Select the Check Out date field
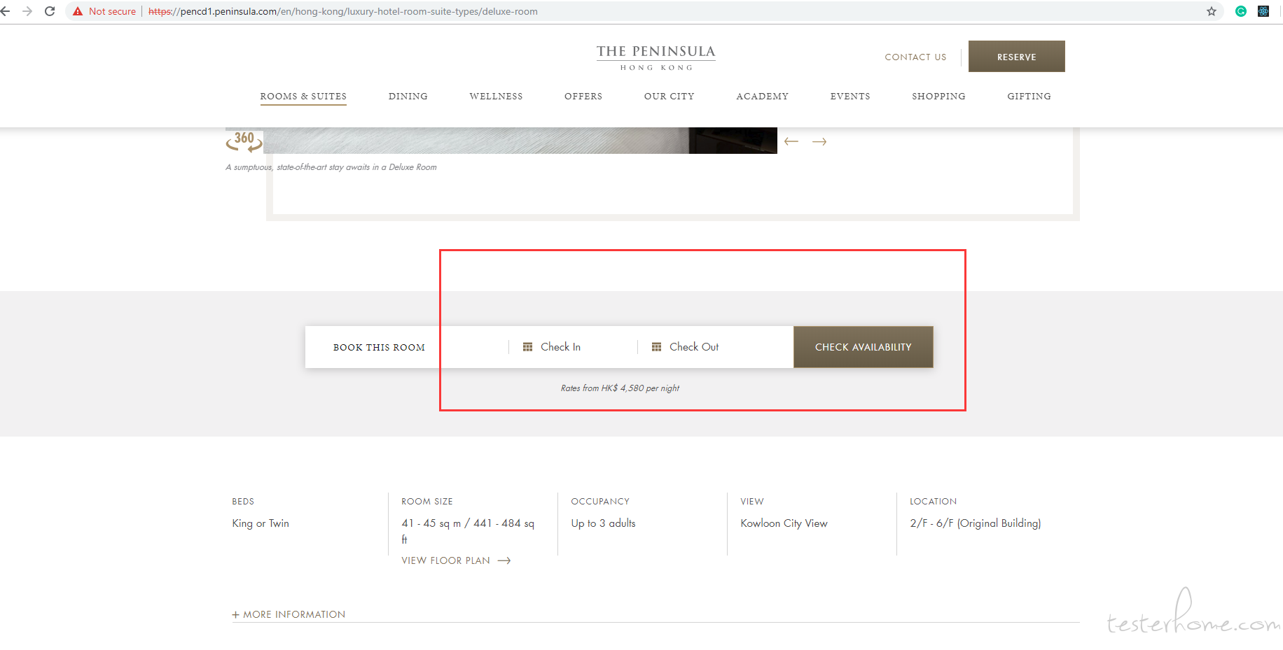Screen dimensions: 1283x650 (x=715, y=347)
